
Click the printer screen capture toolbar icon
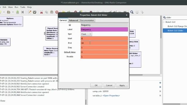34,12
